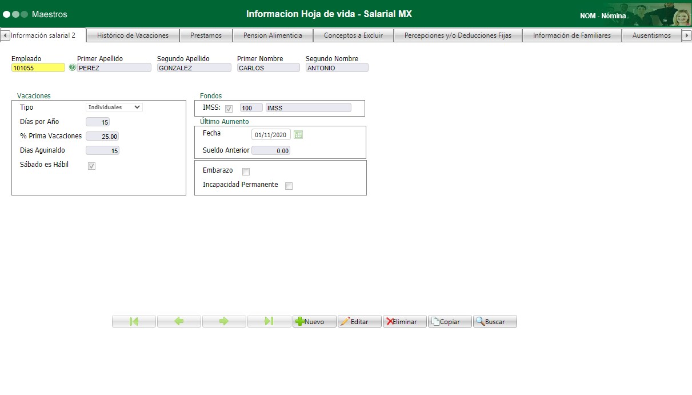The height and width of the screenshot is (395, 692).
Task: Switch to Prestamos tab
Action: [x=206, y=35]
